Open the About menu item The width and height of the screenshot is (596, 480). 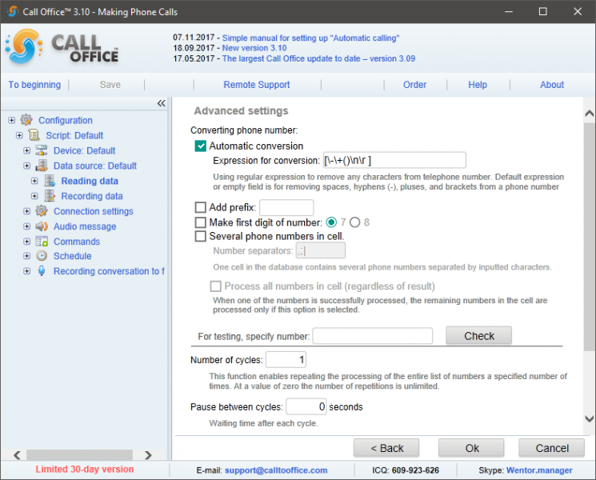[552, 85]
